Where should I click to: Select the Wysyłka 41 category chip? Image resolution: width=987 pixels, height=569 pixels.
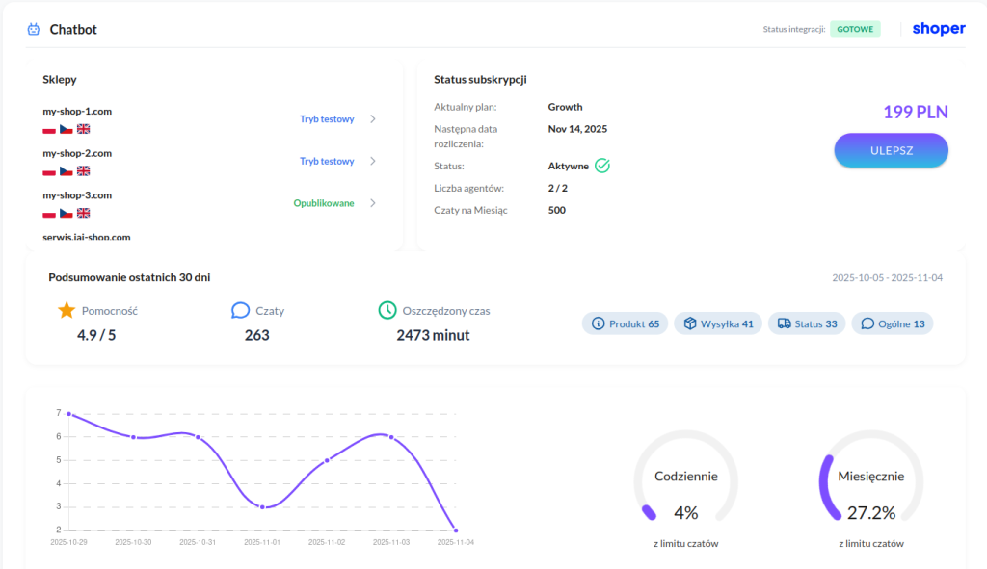click(718, 323)
